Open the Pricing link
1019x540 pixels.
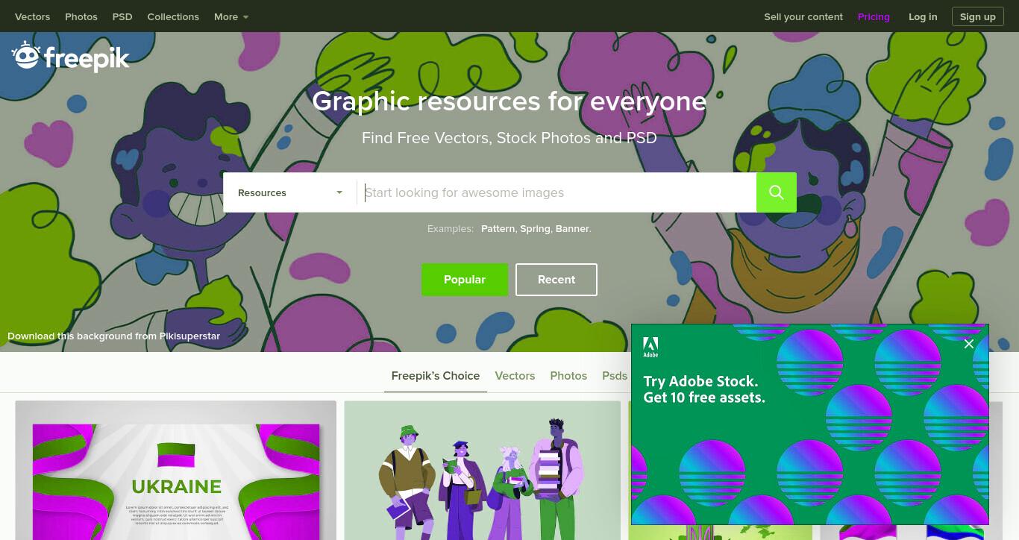coord(874,16)
